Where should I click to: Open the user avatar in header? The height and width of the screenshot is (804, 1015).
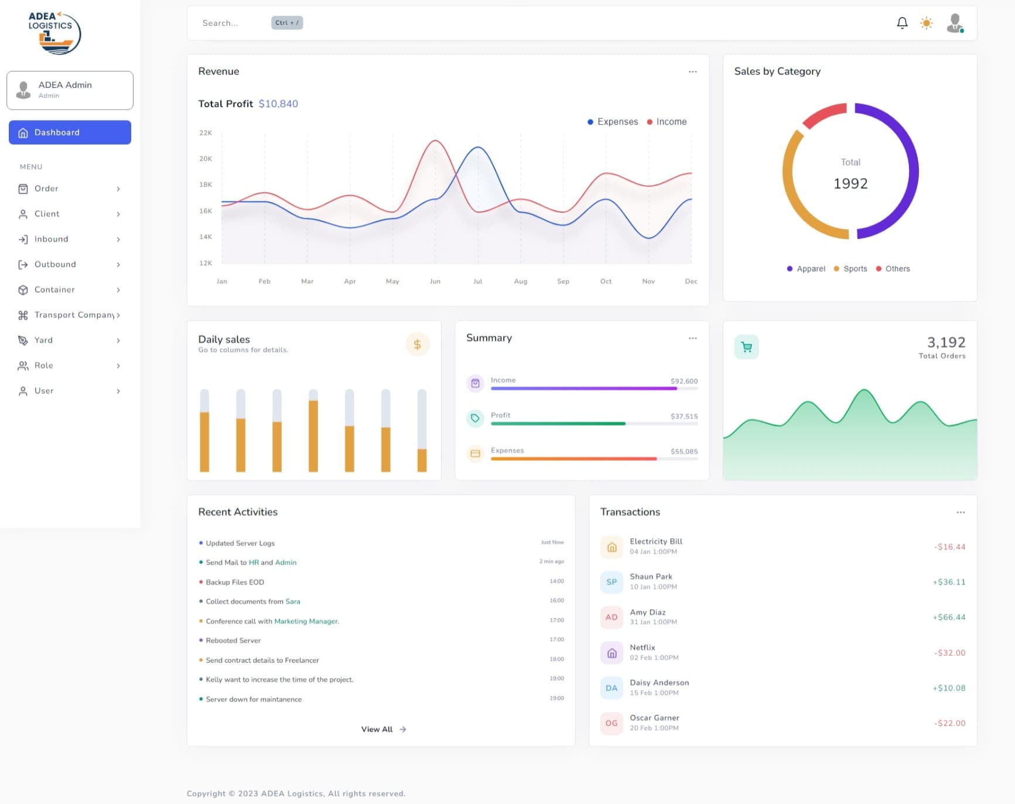click(x=955, y=23)
